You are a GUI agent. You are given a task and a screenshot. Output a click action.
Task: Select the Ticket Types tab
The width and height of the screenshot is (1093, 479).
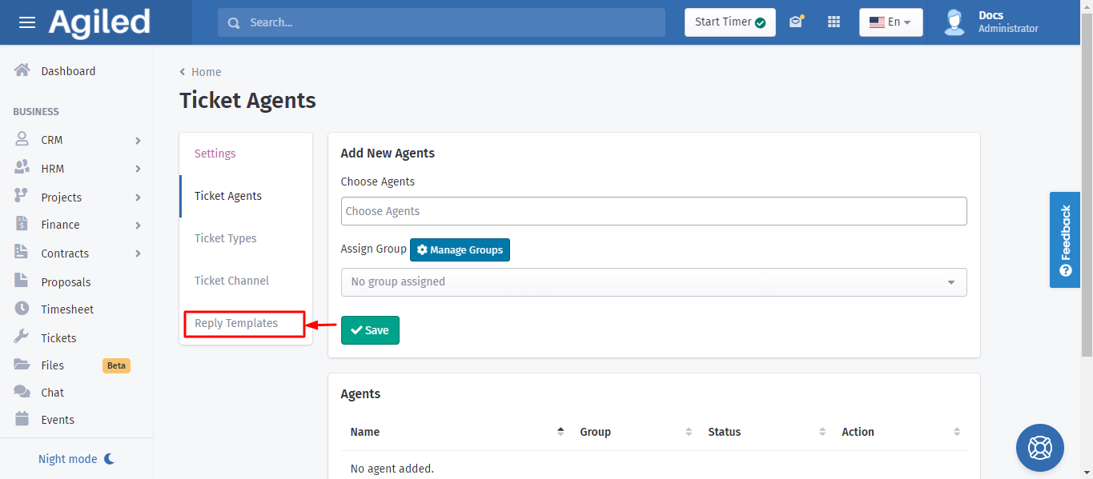tap(226, 238)
